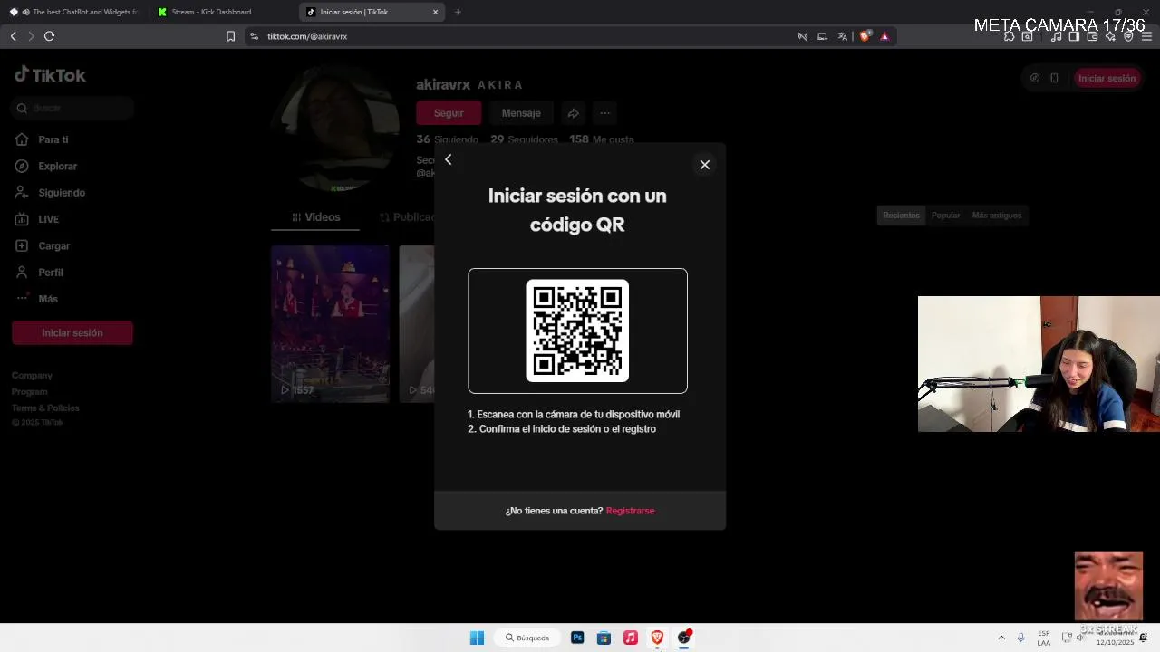Image resolution: width=1160 pixels, height=652 pixels.
Task: Click the sidebar Iniciar sesión button
Action: pos(72,332)
